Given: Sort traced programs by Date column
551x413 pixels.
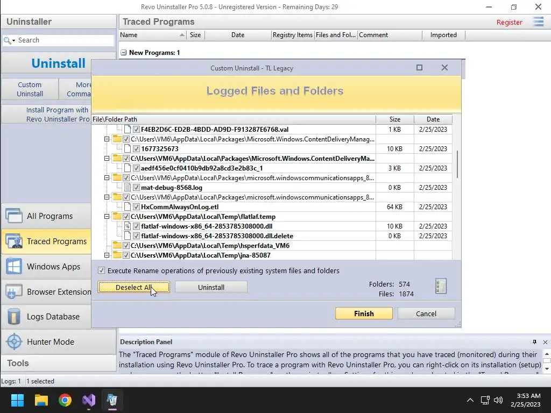Looking at the screenshot, I should click(238, 35).
